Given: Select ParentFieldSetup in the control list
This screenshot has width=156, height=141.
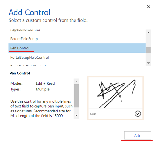Looking at the screenshot, I should [77, 39].
